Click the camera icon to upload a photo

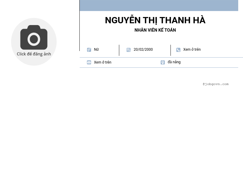(x=34, y=37)
